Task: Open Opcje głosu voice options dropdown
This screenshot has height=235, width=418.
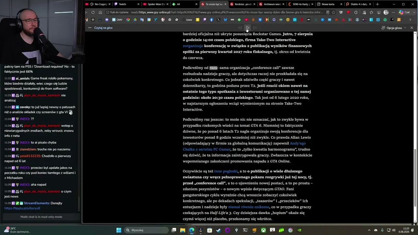Action: point(394,28)
